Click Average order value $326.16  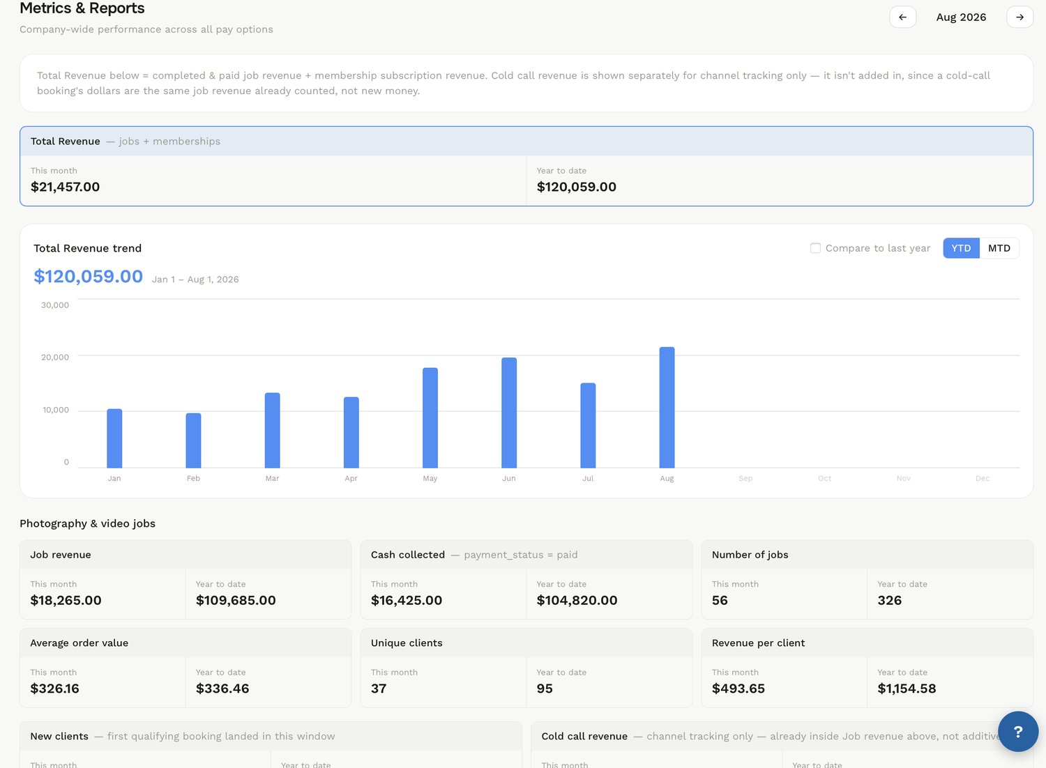tap(55, 689)
